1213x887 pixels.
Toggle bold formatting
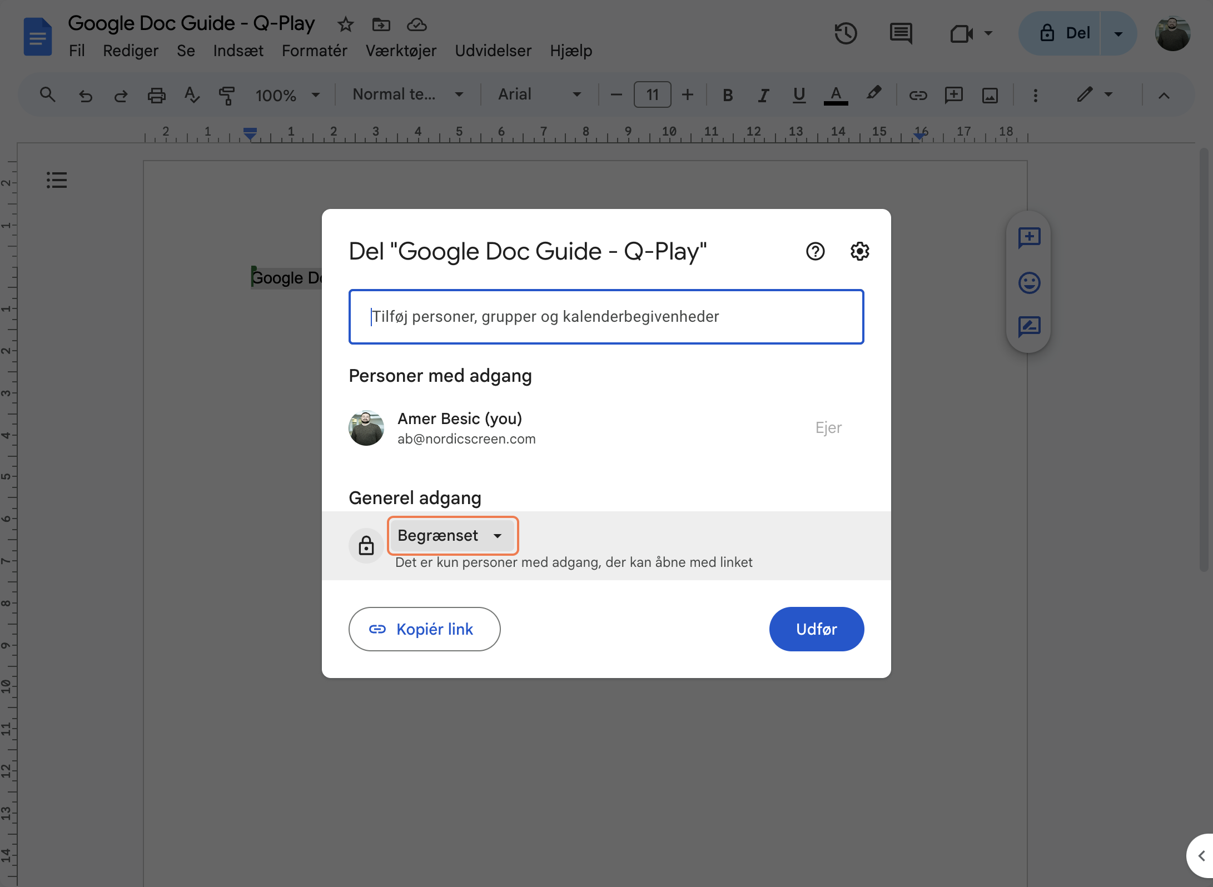coord(727,96)
